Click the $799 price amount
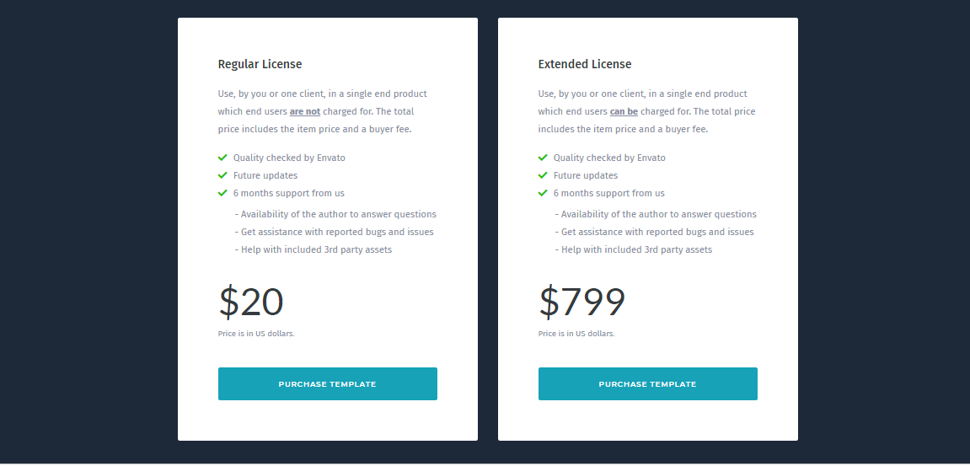This screenshot has height=466, width=970. click(582, 303)
